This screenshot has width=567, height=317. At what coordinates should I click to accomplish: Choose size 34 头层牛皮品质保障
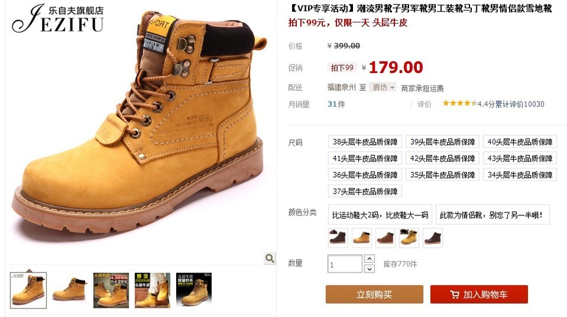519,175
